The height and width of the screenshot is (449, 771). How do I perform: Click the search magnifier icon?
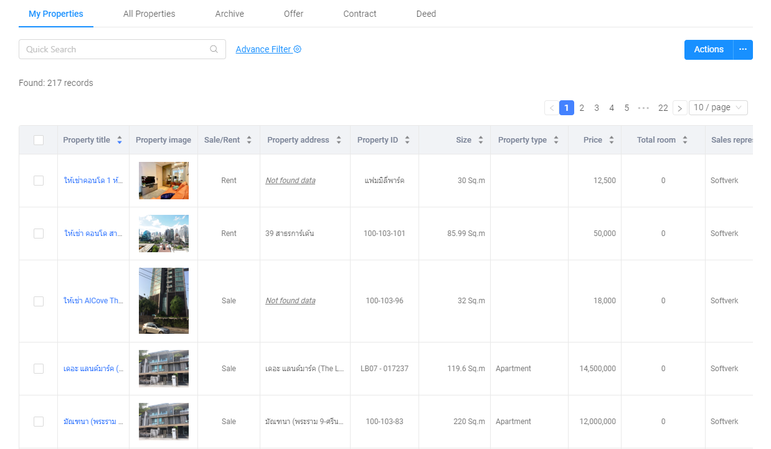(x=214, y=49)
